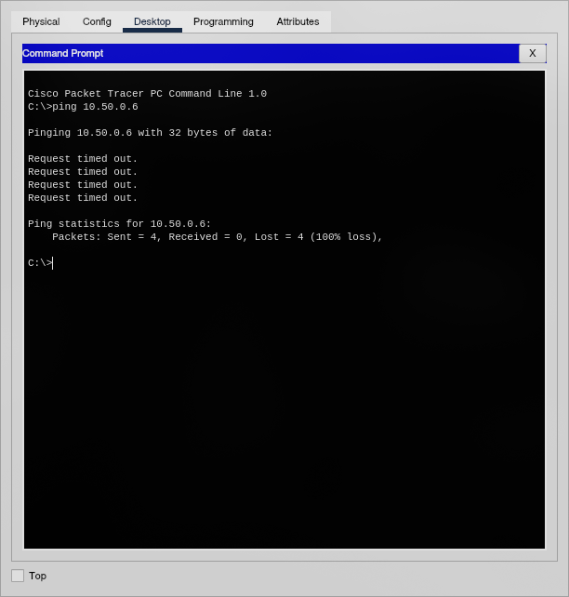Open the Config tab

[97, 21]
